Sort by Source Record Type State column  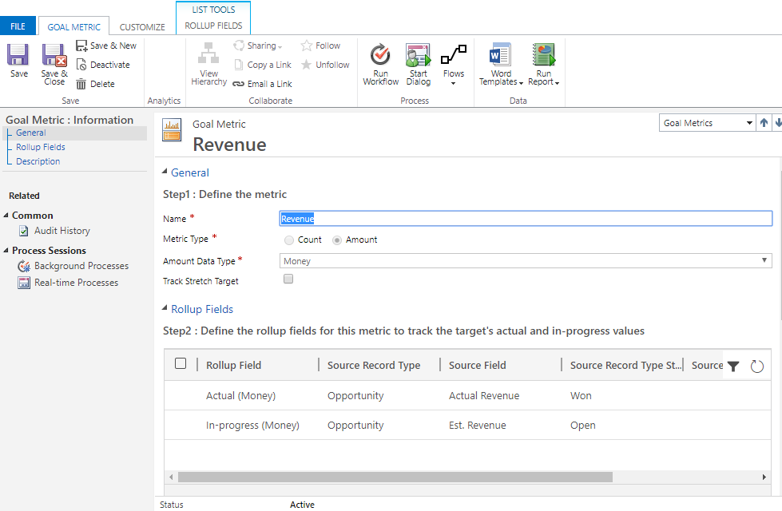(x=625, y=366)
